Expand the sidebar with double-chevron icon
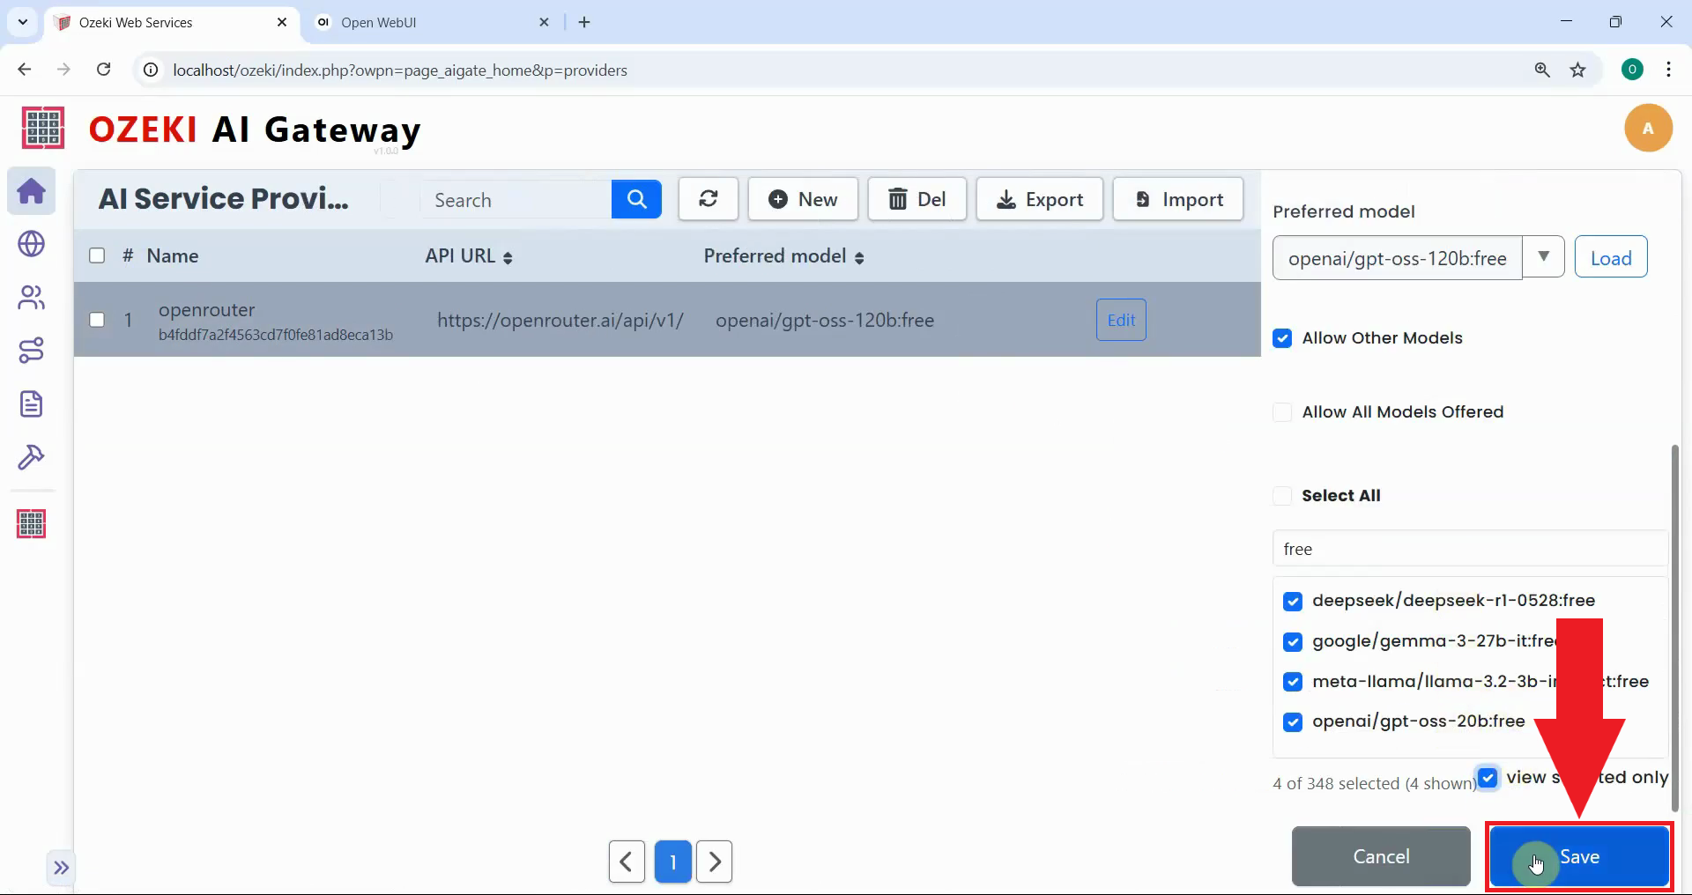Image resolution: width=1692 pixels, height=895 pixels. [61, 868]
